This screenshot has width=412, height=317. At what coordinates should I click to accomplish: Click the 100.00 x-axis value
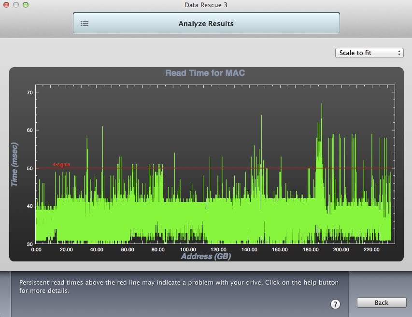[188, 249]
